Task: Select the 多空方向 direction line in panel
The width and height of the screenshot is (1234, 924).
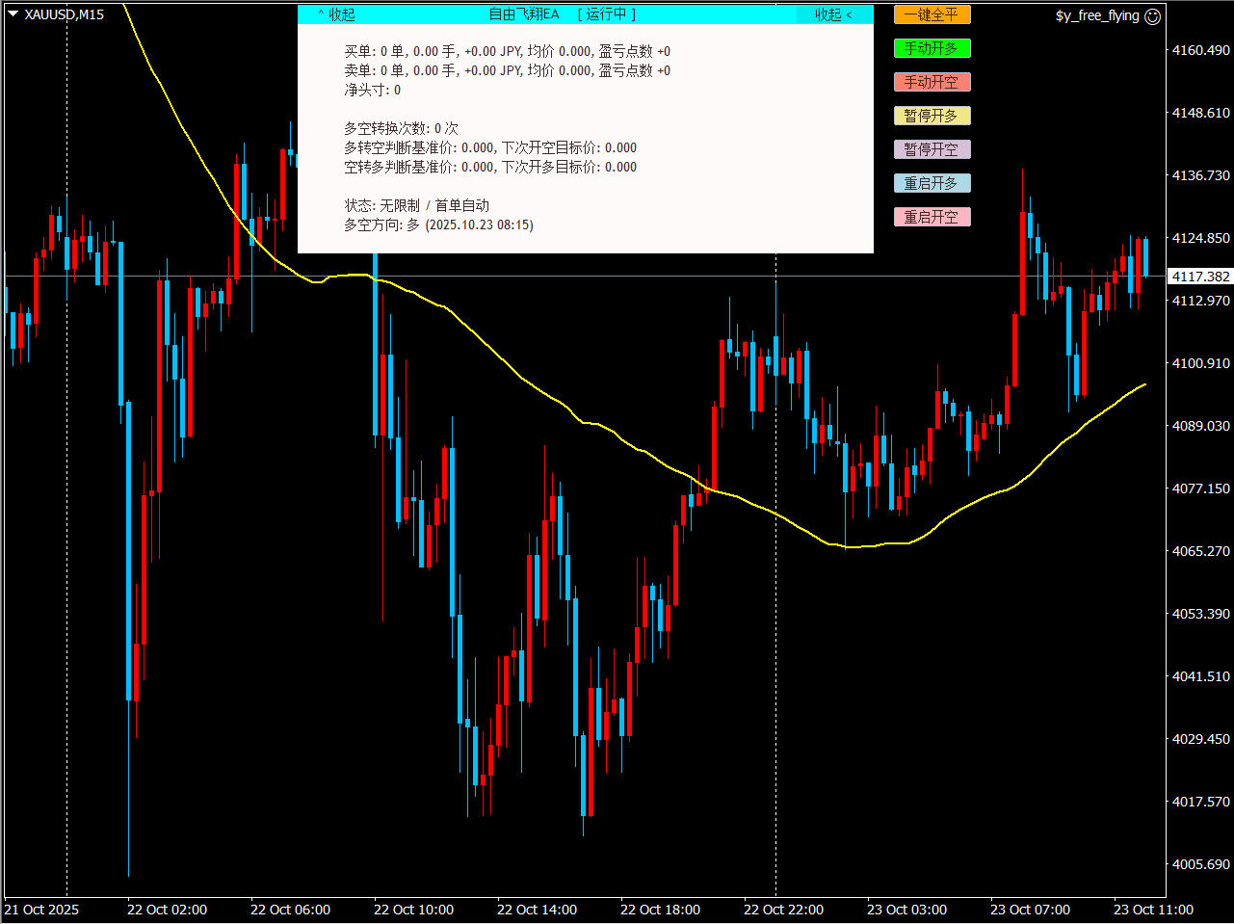Action: click(x=438, y=224)
